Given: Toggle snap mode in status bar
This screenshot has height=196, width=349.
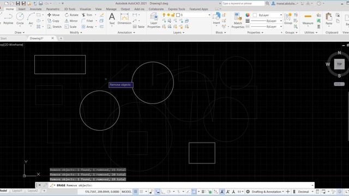Looking at the screenshot, I should pos(141,192).
